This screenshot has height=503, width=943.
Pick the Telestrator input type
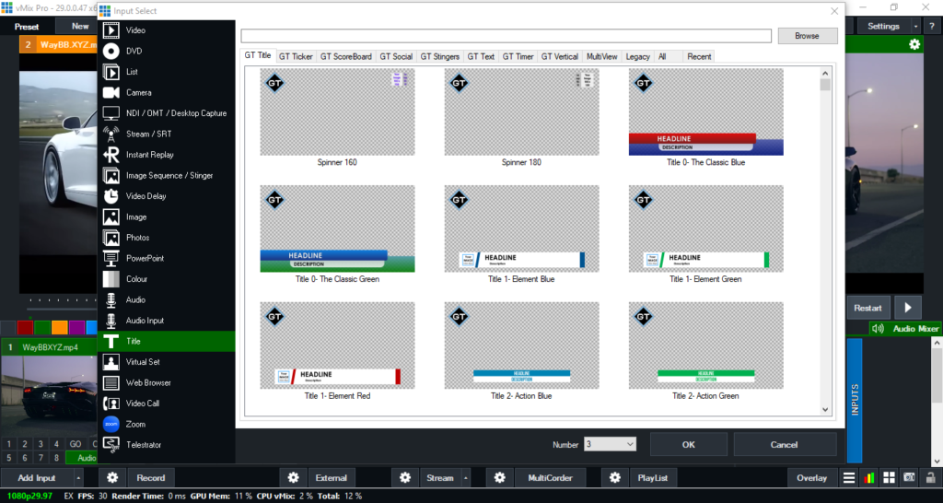(x=111, y=445)
